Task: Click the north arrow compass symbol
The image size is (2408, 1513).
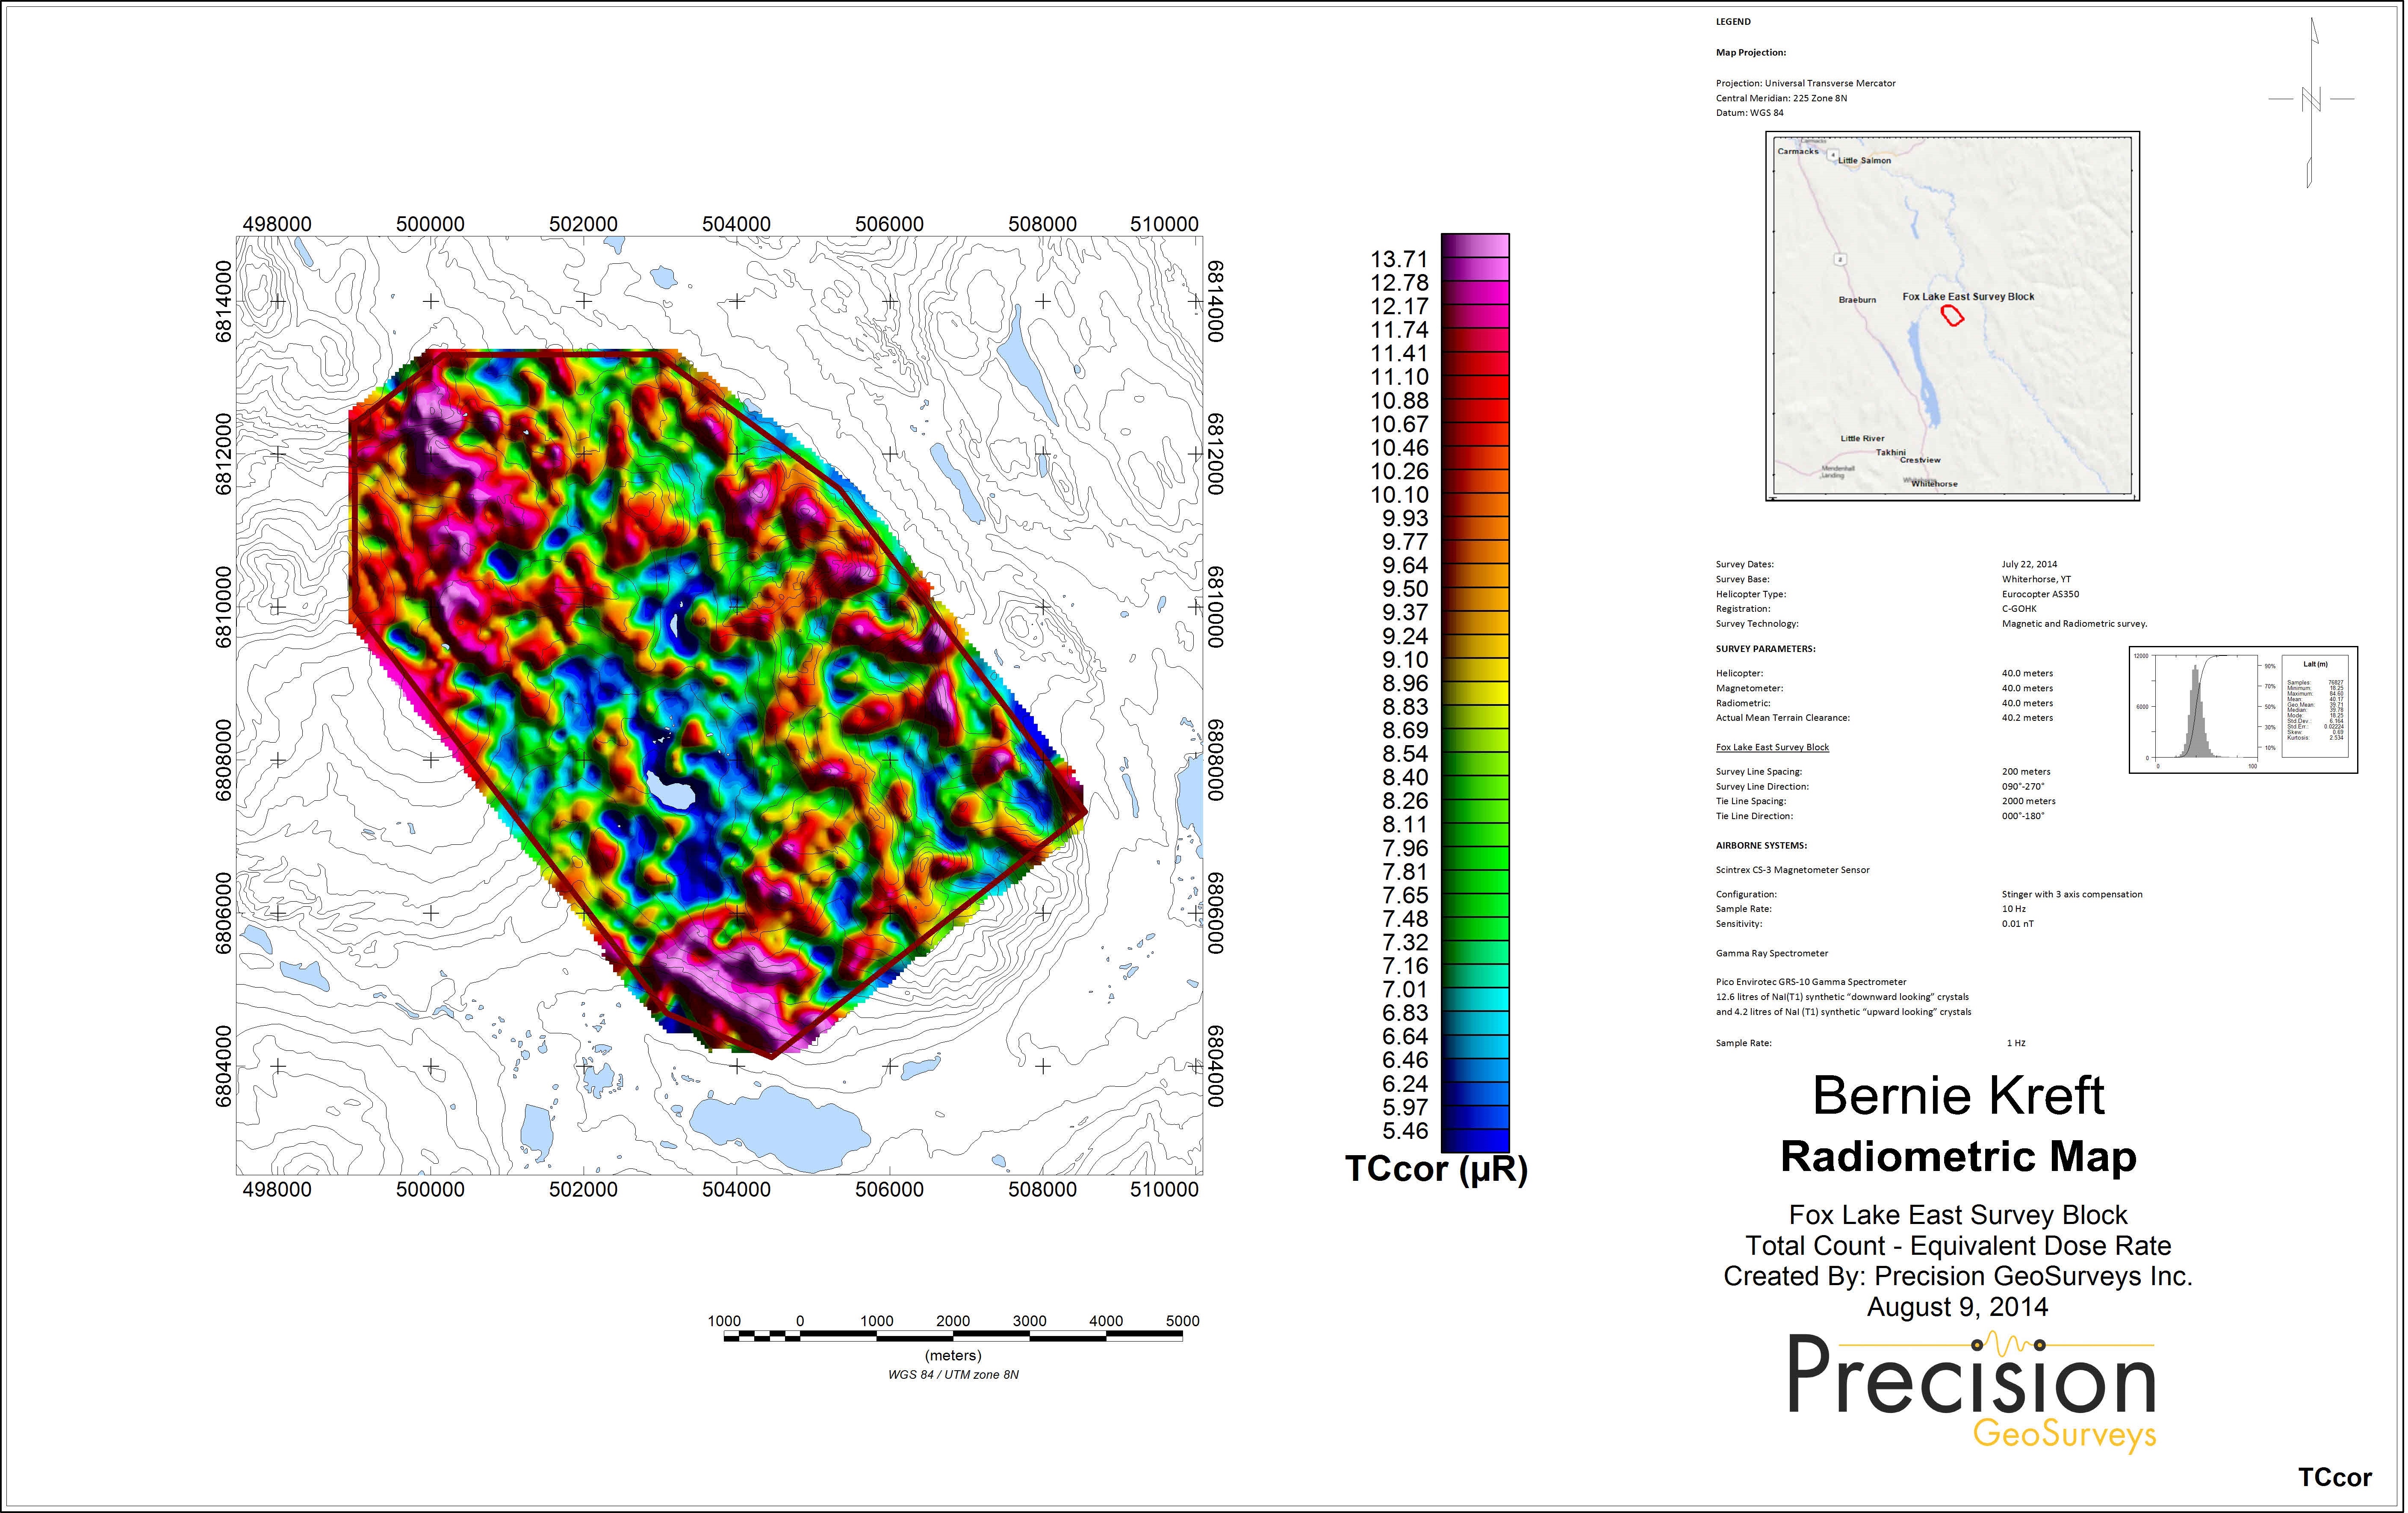Action: coord(2311,101)
